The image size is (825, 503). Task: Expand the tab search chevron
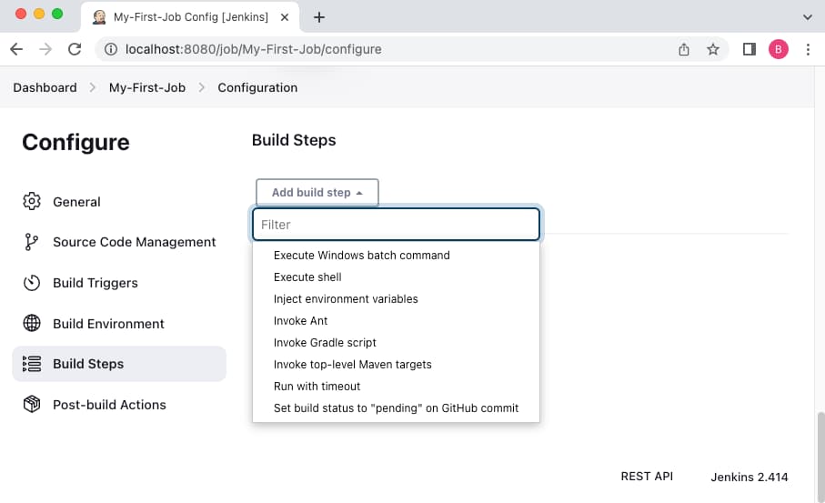pos(807,17)
